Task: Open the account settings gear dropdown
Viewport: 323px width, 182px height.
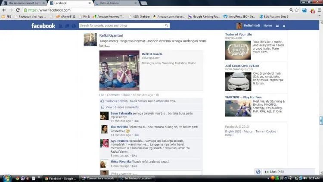Action: tap(284, 26)
